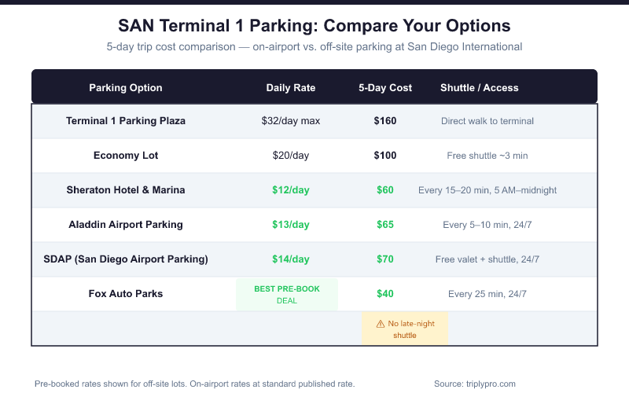Click the No late-night shuttle warning box
The height and width of the screenshot is (393, 629).
click(x=405, y=329)
